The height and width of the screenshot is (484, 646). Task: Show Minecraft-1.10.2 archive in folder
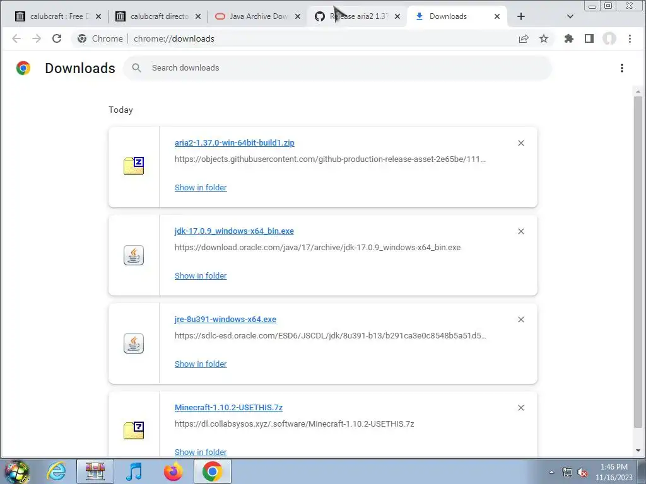201,452
